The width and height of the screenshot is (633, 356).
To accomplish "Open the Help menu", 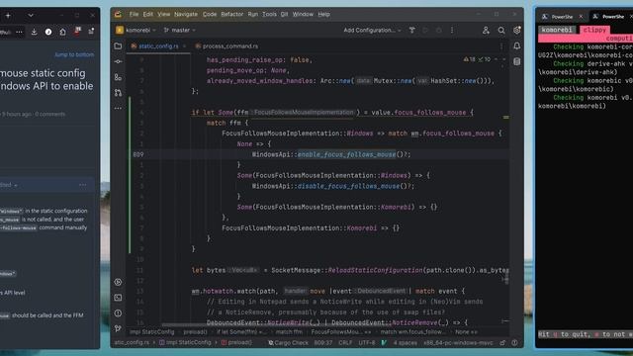I will tap(323, 14).
